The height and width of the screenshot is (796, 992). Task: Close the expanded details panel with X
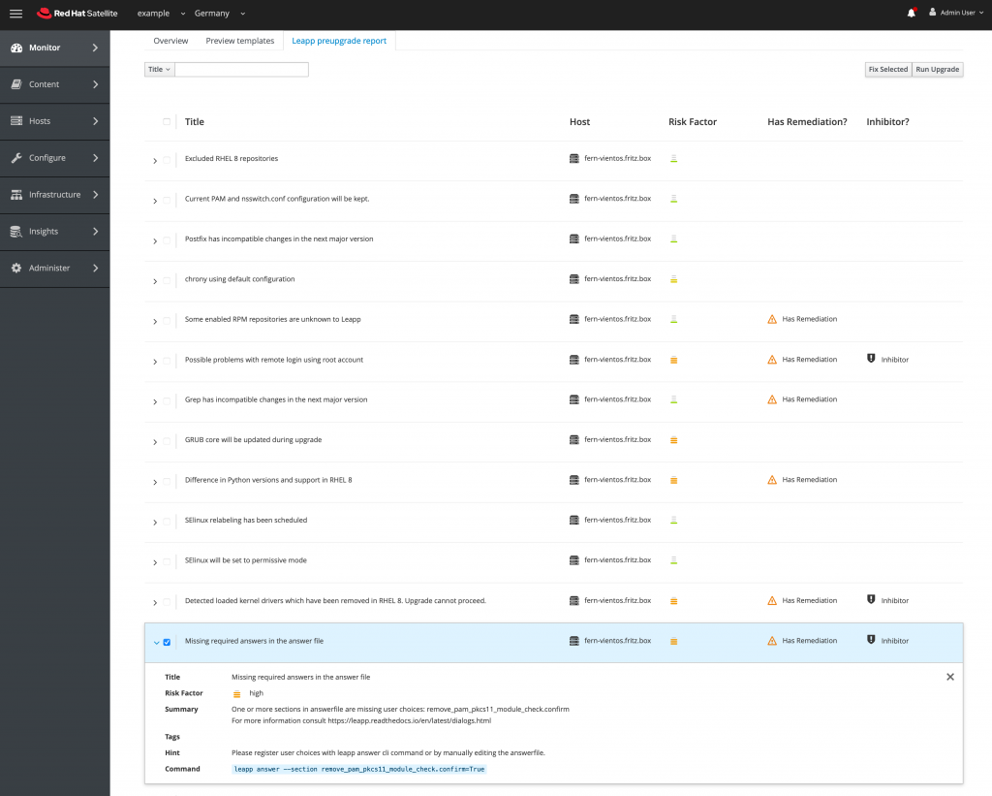949,677
